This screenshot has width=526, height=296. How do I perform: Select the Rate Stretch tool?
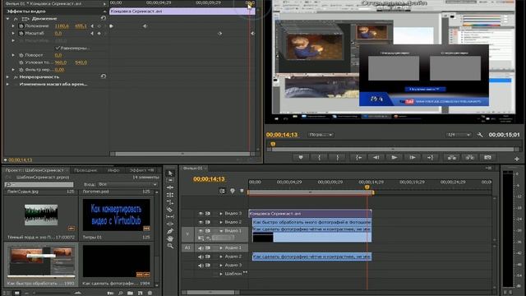pyautogui.click(x=170, y=202)
